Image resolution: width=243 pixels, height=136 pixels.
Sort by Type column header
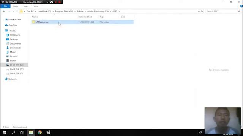(102, 17)
